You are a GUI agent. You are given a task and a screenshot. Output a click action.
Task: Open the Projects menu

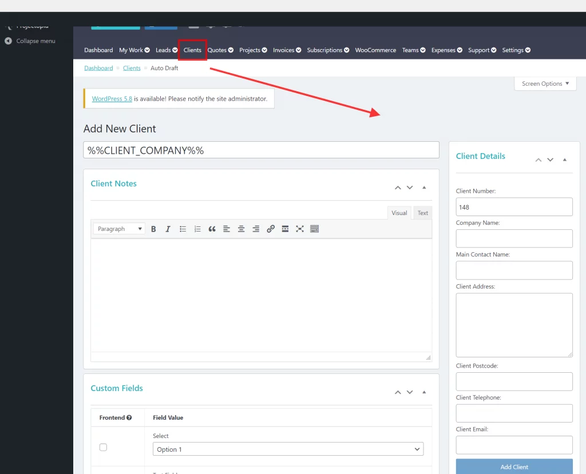point(253,50)
